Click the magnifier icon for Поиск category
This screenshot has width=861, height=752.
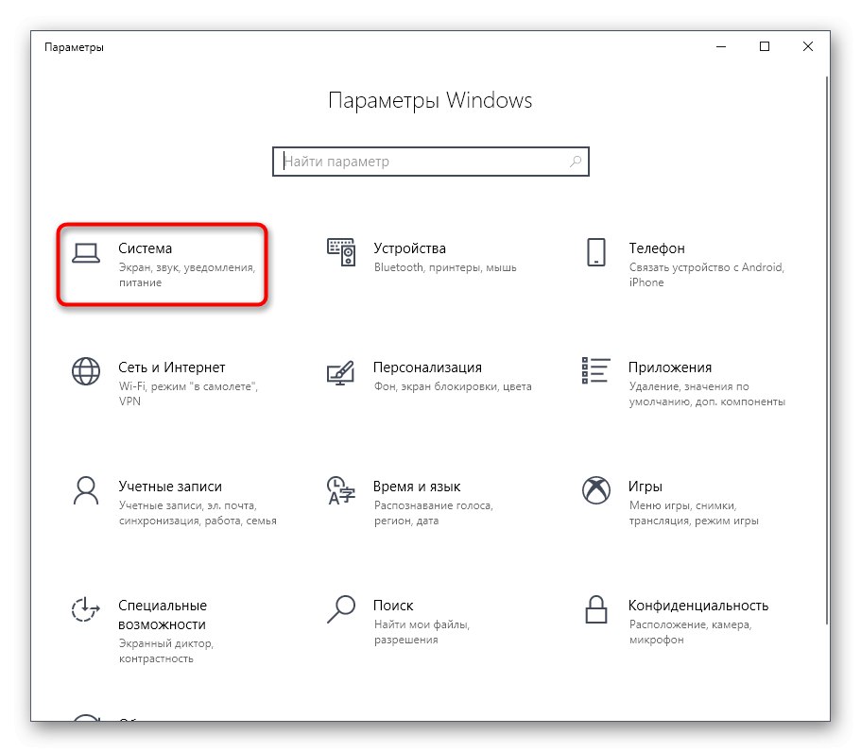[x=341, y=609]
